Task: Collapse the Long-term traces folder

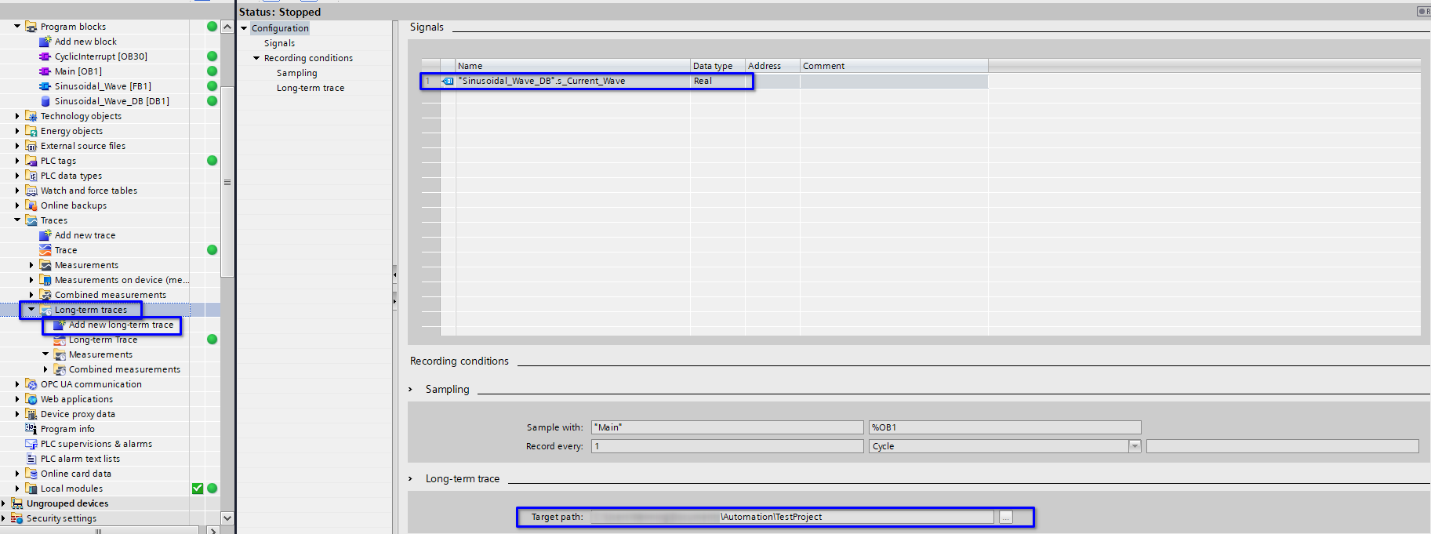Action: point(31,310)
